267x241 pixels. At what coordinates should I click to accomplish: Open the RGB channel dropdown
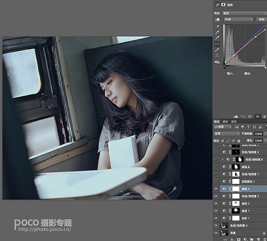239,20
